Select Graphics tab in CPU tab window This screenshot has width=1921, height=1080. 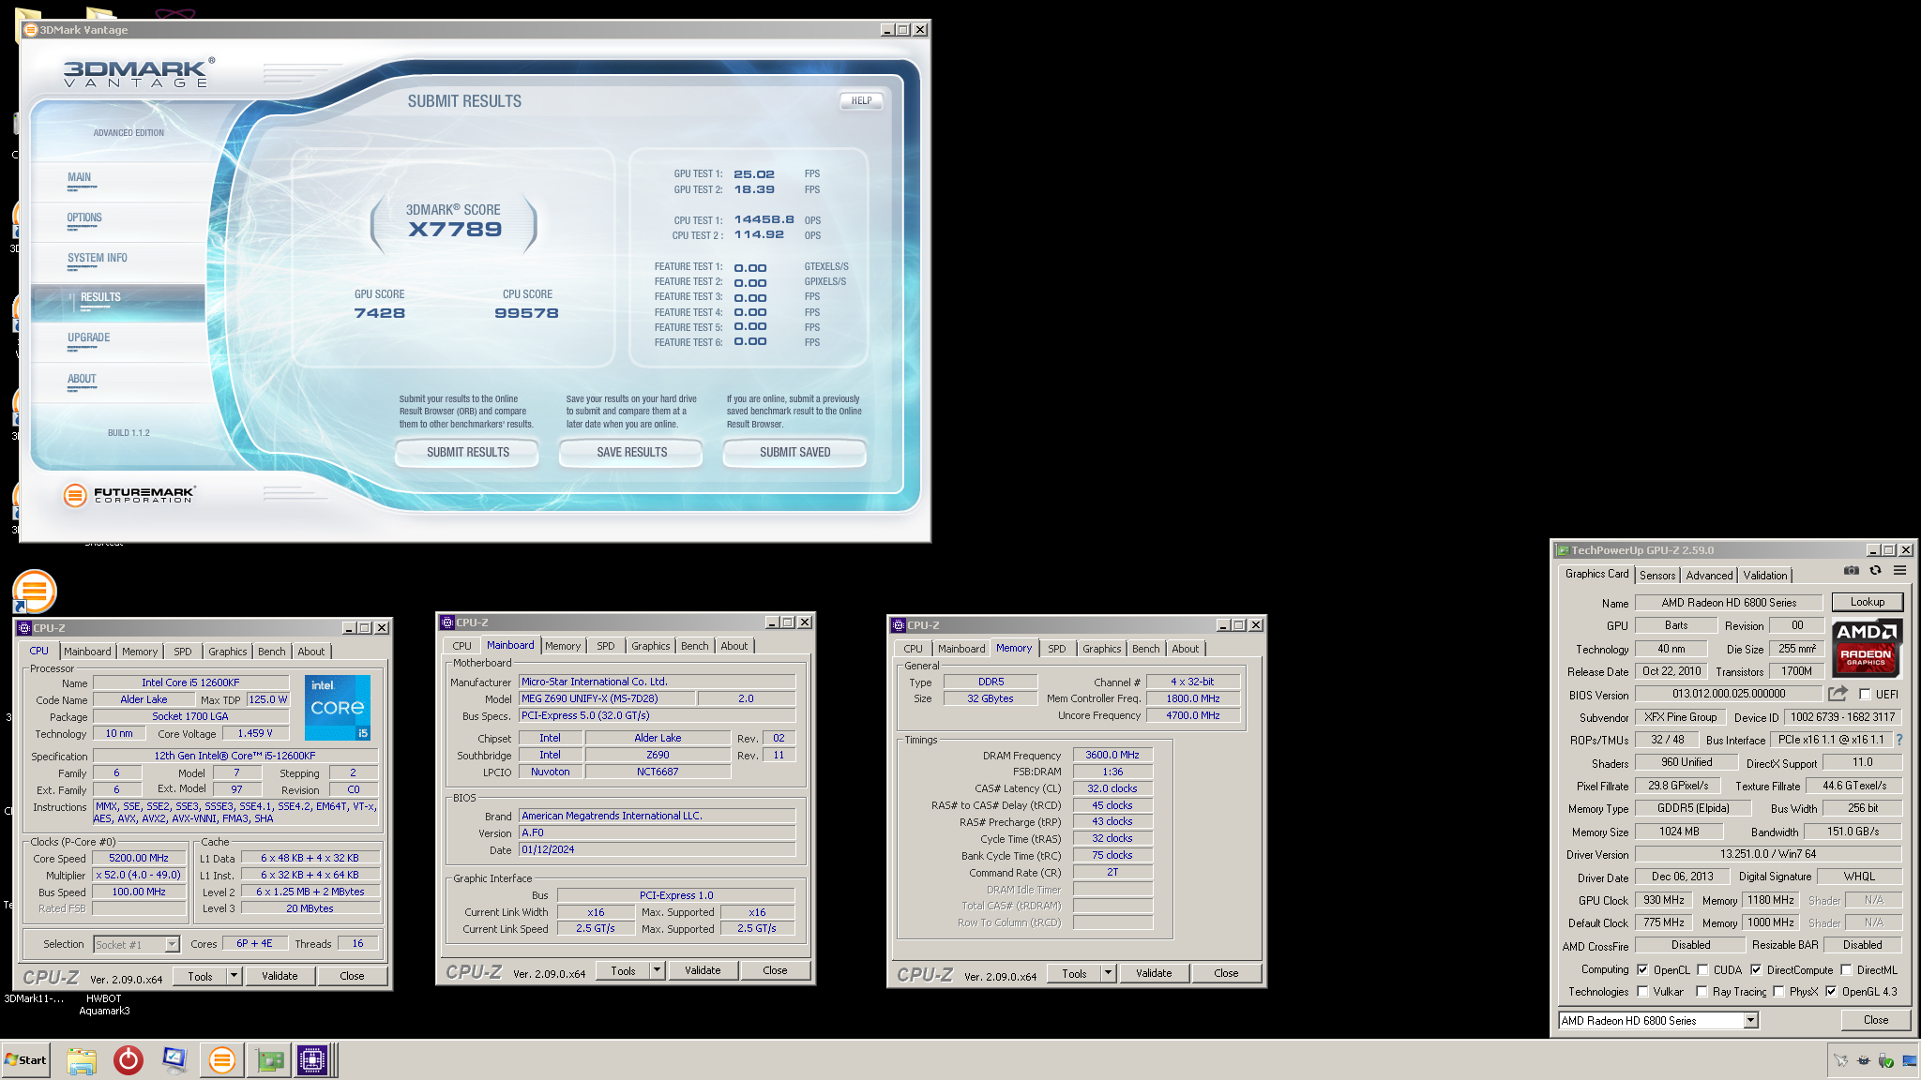click(228, 652)
